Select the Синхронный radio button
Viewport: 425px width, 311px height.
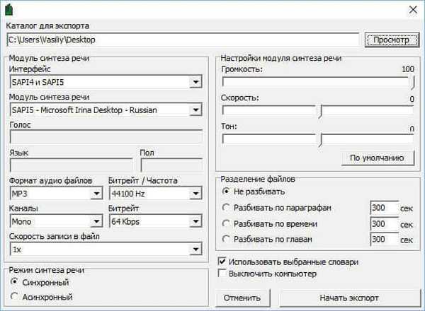pos(16,283)
